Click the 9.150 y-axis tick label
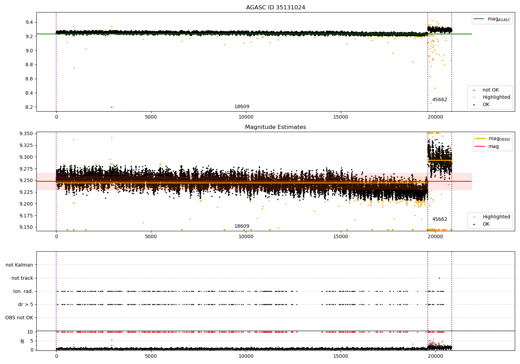Viewport: 520px width, 364px height. [26, 227]
